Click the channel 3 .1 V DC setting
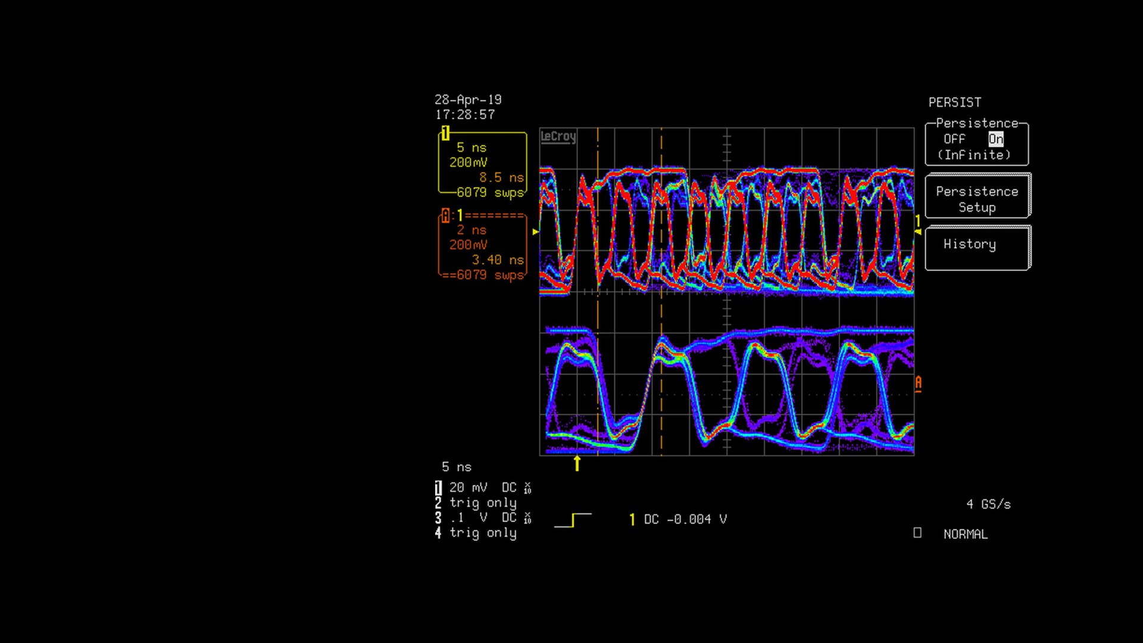Image resolution: width=1143 pixels, height=643 pixels. point(482,518)
